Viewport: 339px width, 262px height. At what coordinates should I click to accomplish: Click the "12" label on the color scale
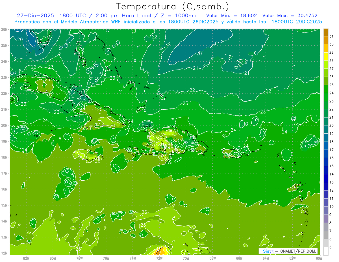[331, 190]
